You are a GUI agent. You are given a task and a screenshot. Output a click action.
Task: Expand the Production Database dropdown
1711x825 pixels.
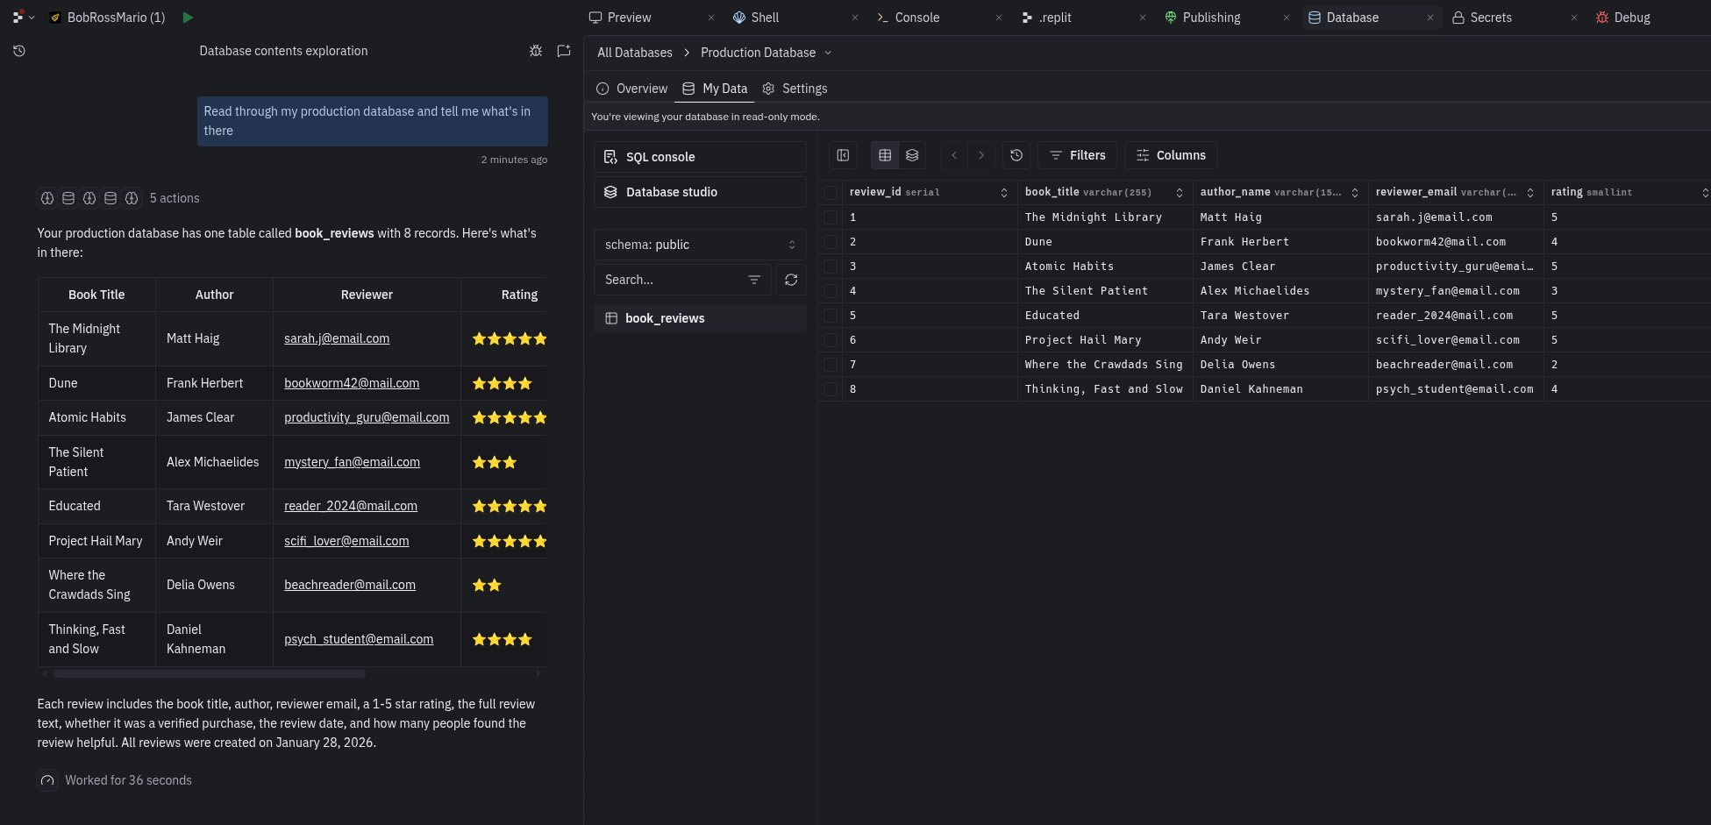(828, 53)
